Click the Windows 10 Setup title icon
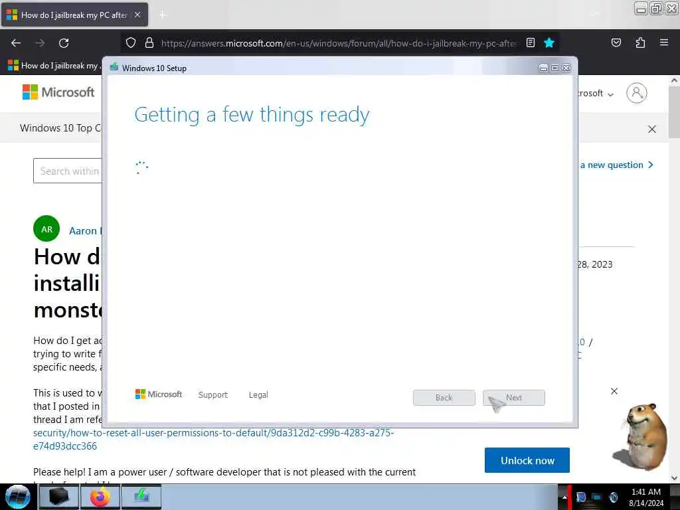This screenshot has width=680, height=510. pos(114,67)
